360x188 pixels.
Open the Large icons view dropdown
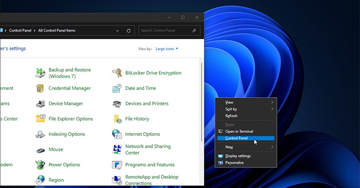point(167,49)
